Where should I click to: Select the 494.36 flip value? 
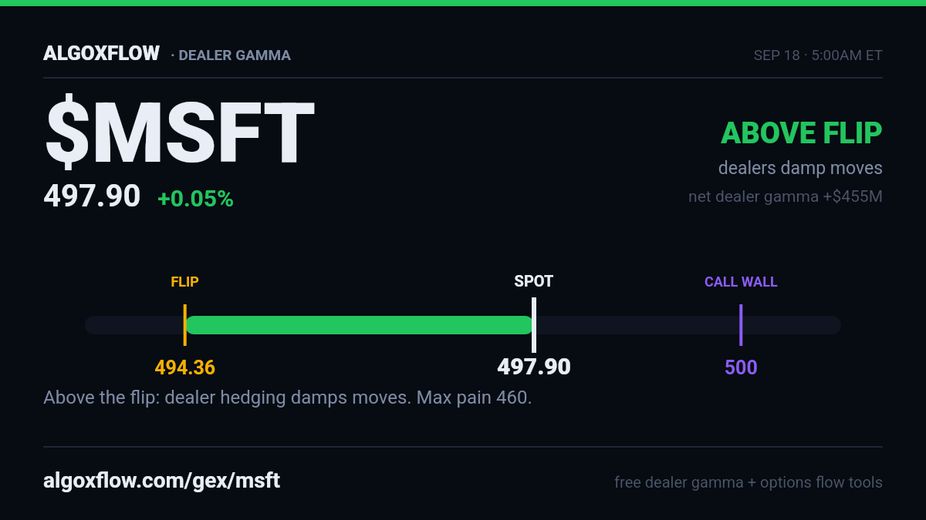pos(184,367)
